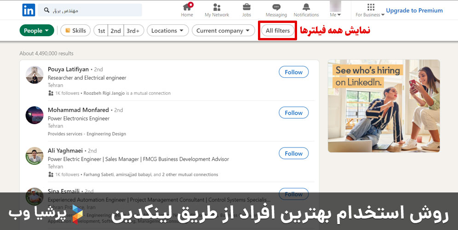Viewport: 458px width, 230px height.
Task: Click the Skills filter's orange icon
Action: (68, 31)
